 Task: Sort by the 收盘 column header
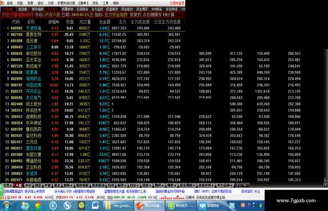(70, 22)
